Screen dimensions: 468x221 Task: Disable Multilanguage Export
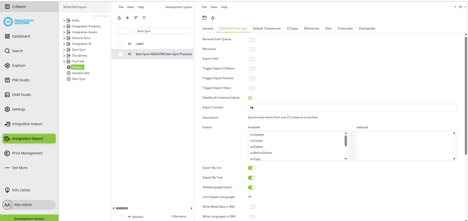[251, 187]
